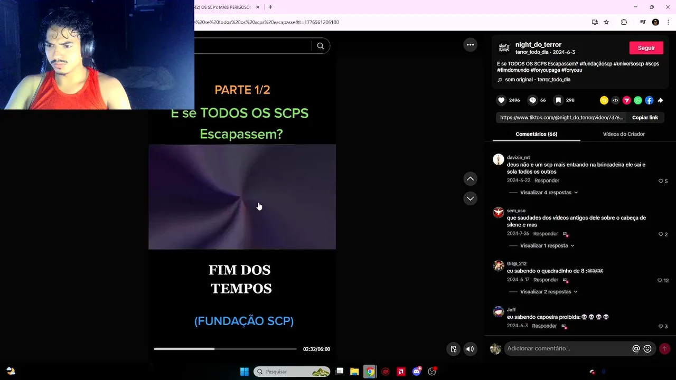This screenshot has width=676, height=380.
Task: Reply to Gil@_212's comment
Action: point(546,280)
